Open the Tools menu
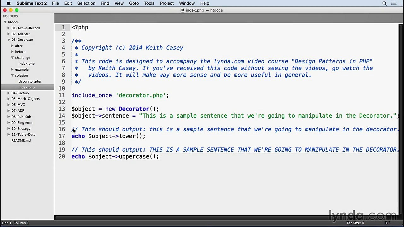The image size is (404, 227). click(x=149, y=3)
